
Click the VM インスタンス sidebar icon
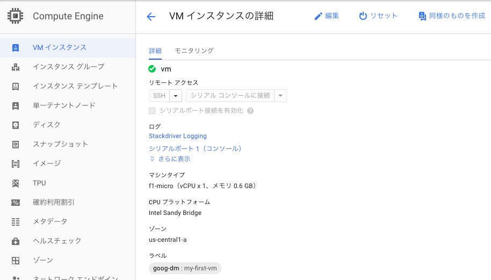[x=16, y=48]
